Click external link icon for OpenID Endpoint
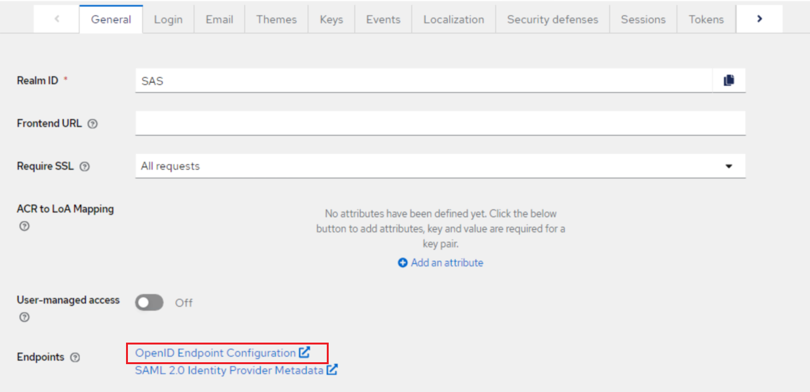 305,353
